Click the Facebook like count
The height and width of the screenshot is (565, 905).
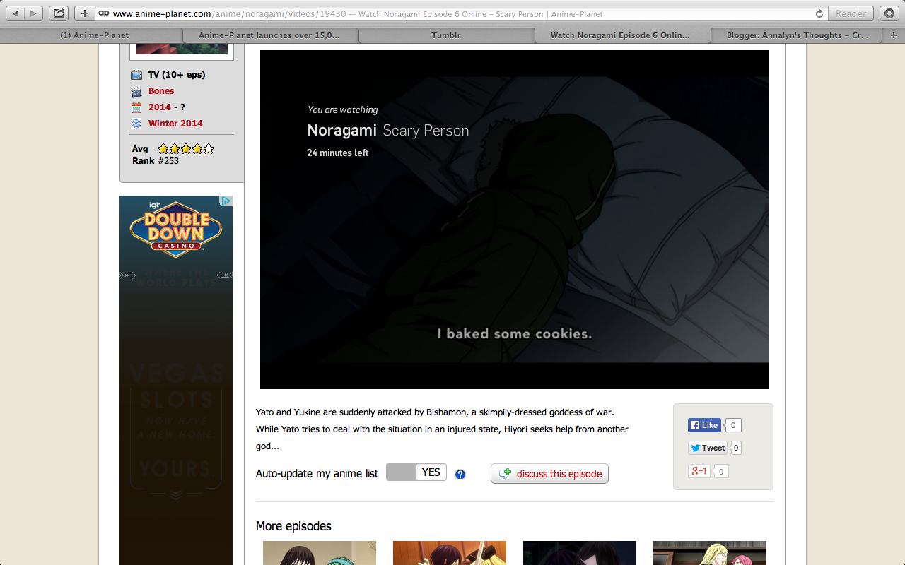pos(733,425)
